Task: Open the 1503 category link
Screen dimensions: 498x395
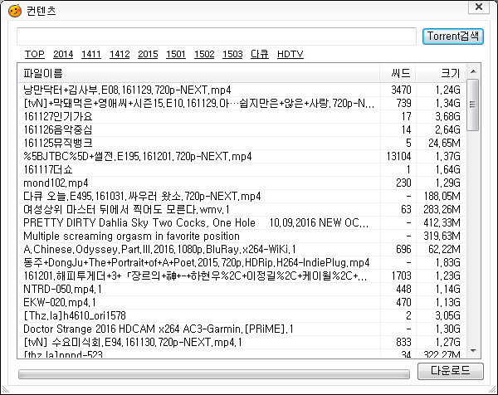Action: [232, 54]
